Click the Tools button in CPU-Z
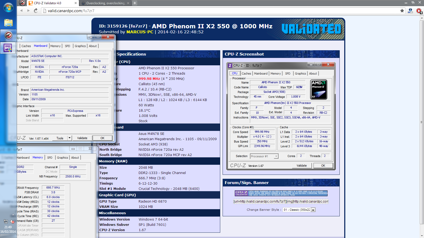The height and width of the screenshot is (238, 424). [x=60, y=138]
